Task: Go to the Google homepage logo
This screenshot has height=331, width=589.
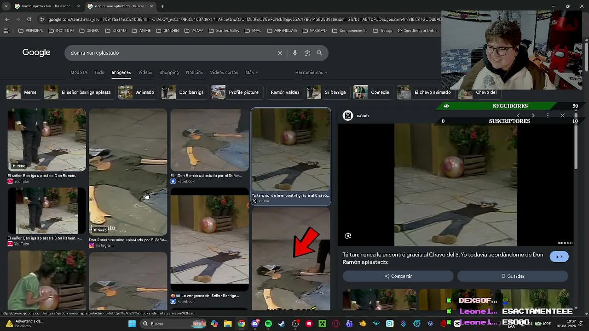Action: point(36,52)
